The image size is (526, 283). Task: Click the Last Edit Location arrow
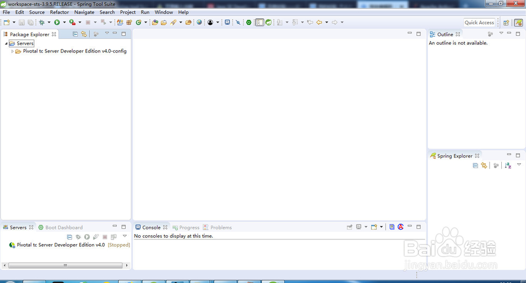pos(310,23)
